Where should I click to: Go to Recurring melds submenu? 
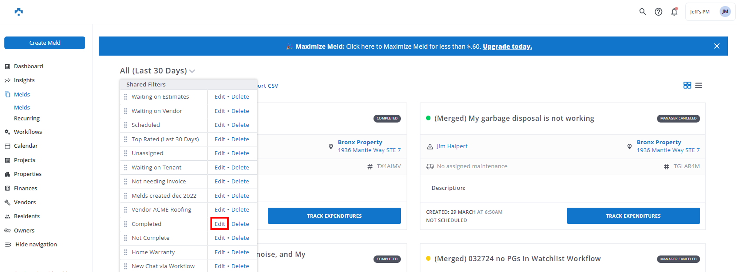(x=27, y=119)
